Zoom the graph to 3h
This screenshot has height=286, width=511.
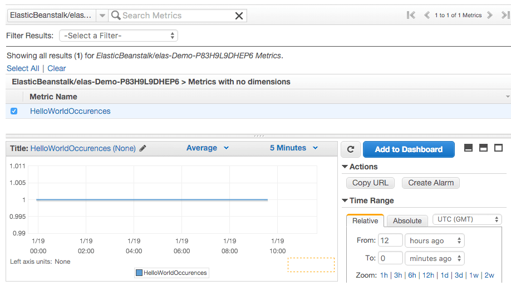[398, 275]
